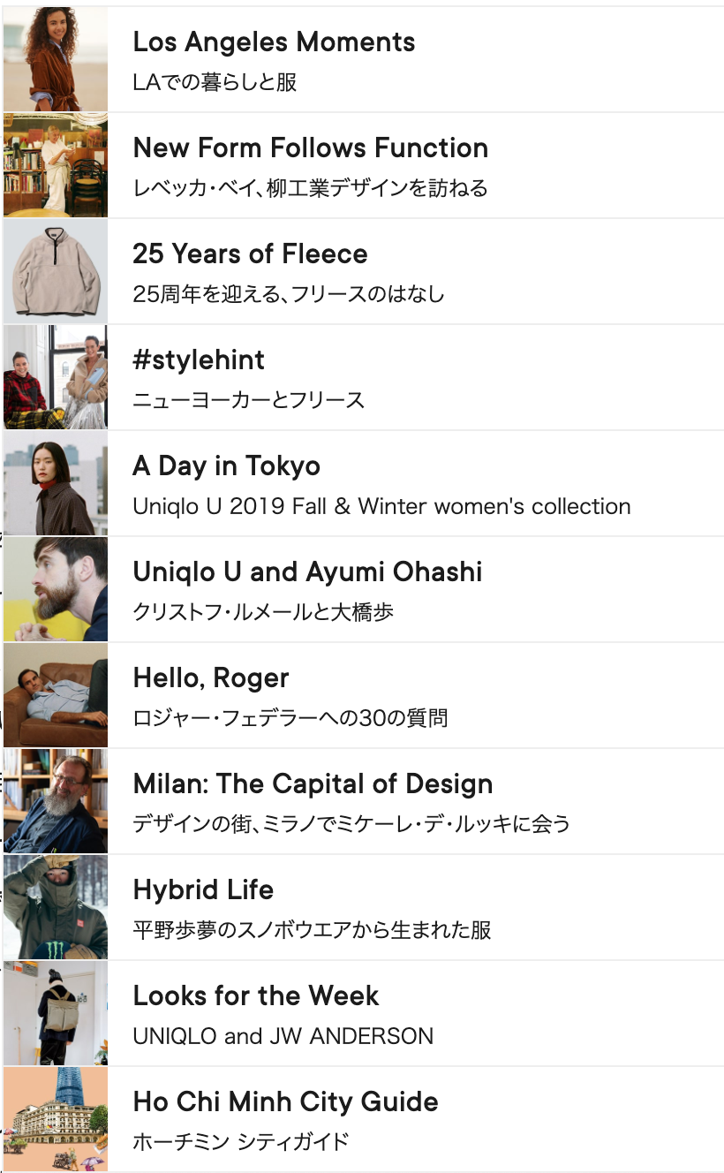The height and width of the screenshot is (1173, 724).
Task: Open the Hybrid Life article
Action: click(x=203, y=890)
